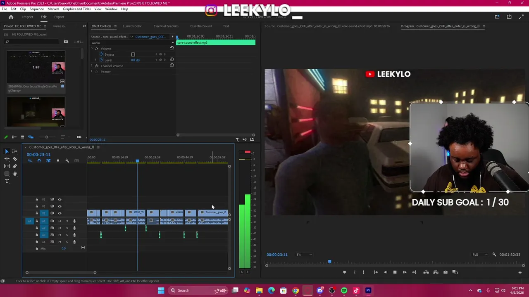Select the Pen tool

coord(14,166)
